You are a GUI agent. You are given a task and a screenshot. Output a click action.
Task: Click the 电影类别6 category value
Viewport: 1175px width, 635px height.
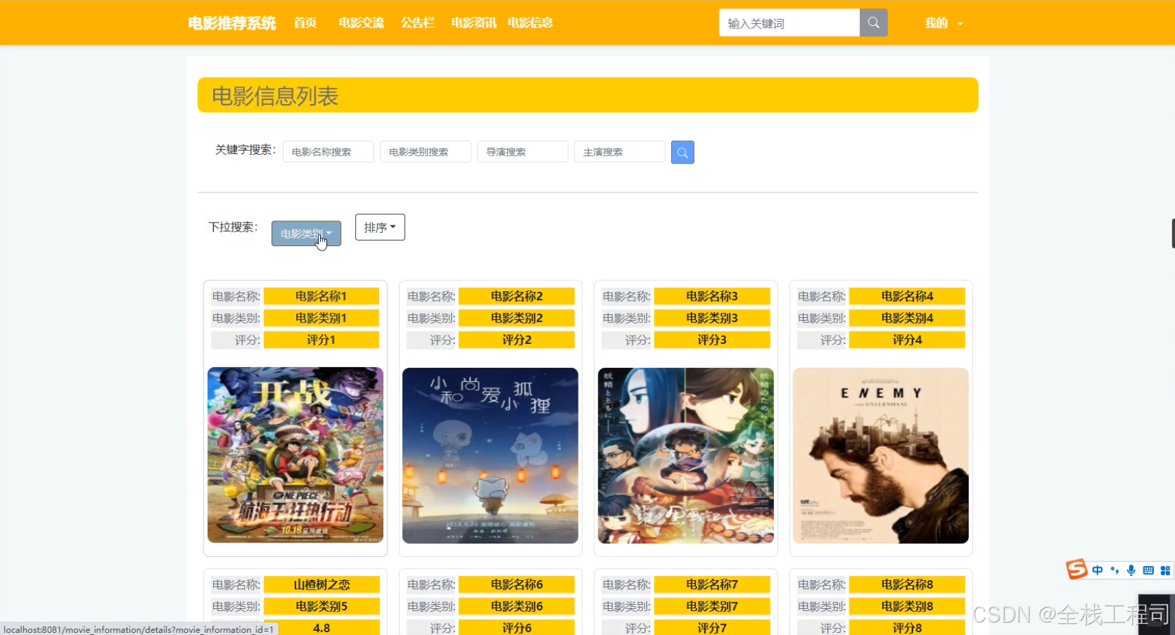(517, 606)
